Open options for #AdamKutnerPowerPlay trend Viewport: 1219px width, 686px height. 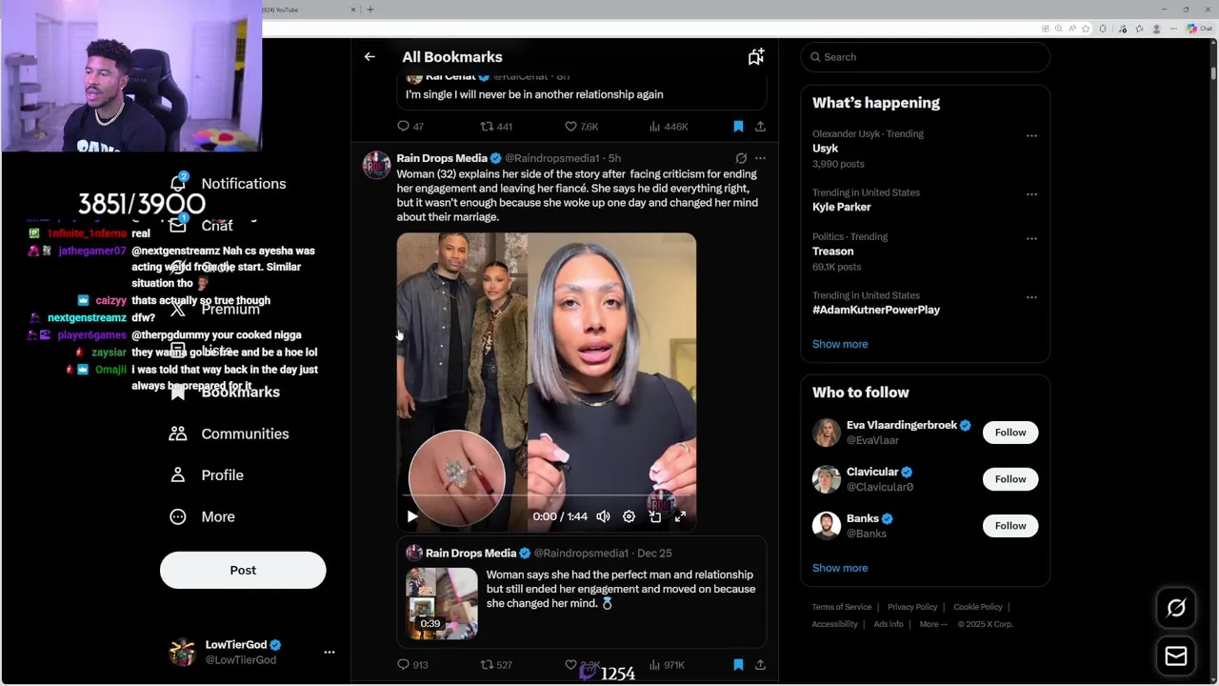pyautogui.click(x=1031, y=297)
